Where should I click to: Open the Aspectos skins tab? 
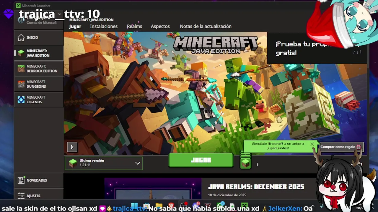tap(160, 26)
